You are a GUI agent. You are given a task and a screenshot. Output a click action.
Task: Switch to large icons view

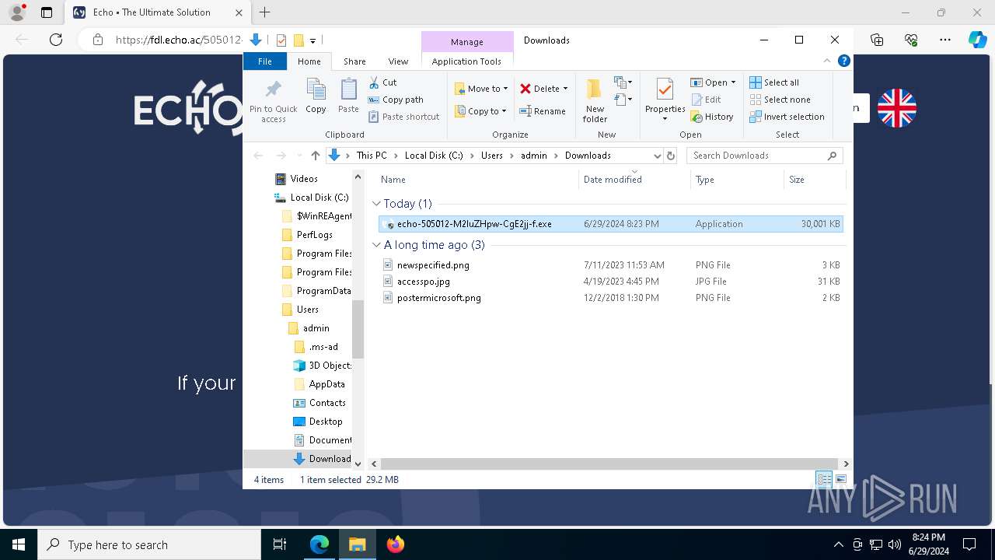(840, 480)
